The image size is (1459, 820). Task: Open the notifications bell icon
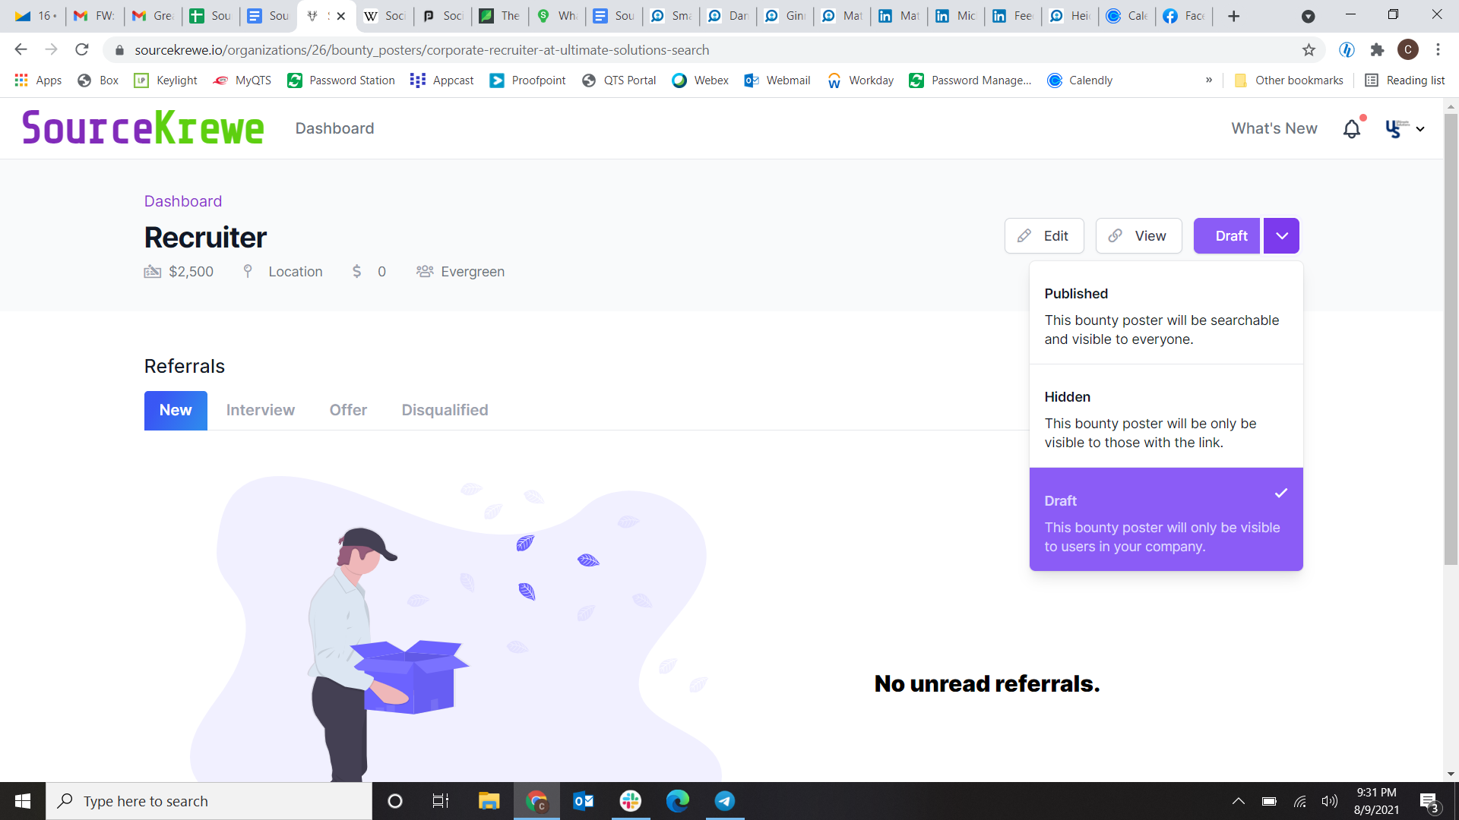tap(1352, 129)
